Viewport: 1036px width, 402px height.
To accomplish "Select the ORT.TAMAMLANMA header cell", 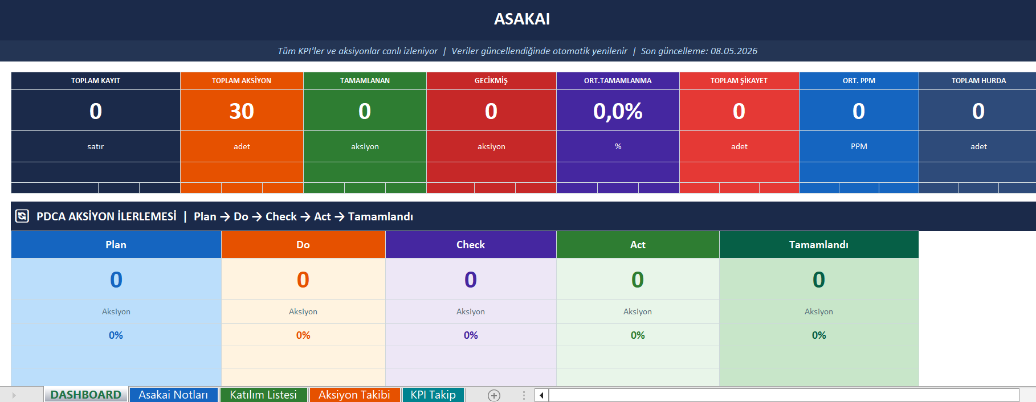I will pyautogui.click(x=618, y=81).
